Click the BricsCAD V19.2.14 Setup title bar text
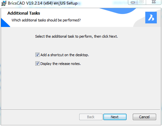162x126 pixels. tap(43, 3)
